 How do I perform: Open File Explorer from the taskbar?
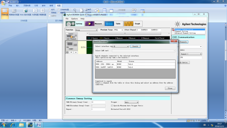pos(21,125)
